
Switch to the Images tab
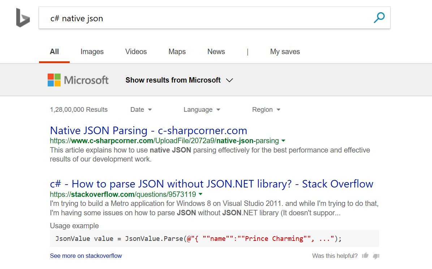tap(92, 52)
